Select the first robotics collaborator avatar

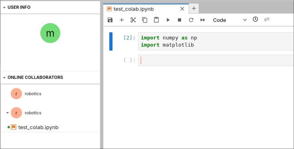tap(16, 94)
